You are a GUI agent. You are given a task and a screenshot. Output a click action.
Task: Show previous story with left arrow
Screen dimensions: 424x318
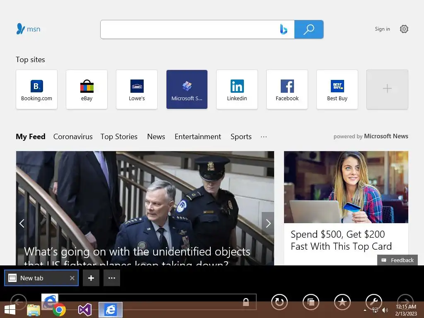(x=22, y=223)
